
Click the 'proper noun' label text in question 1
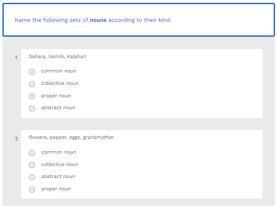point(56,96)
